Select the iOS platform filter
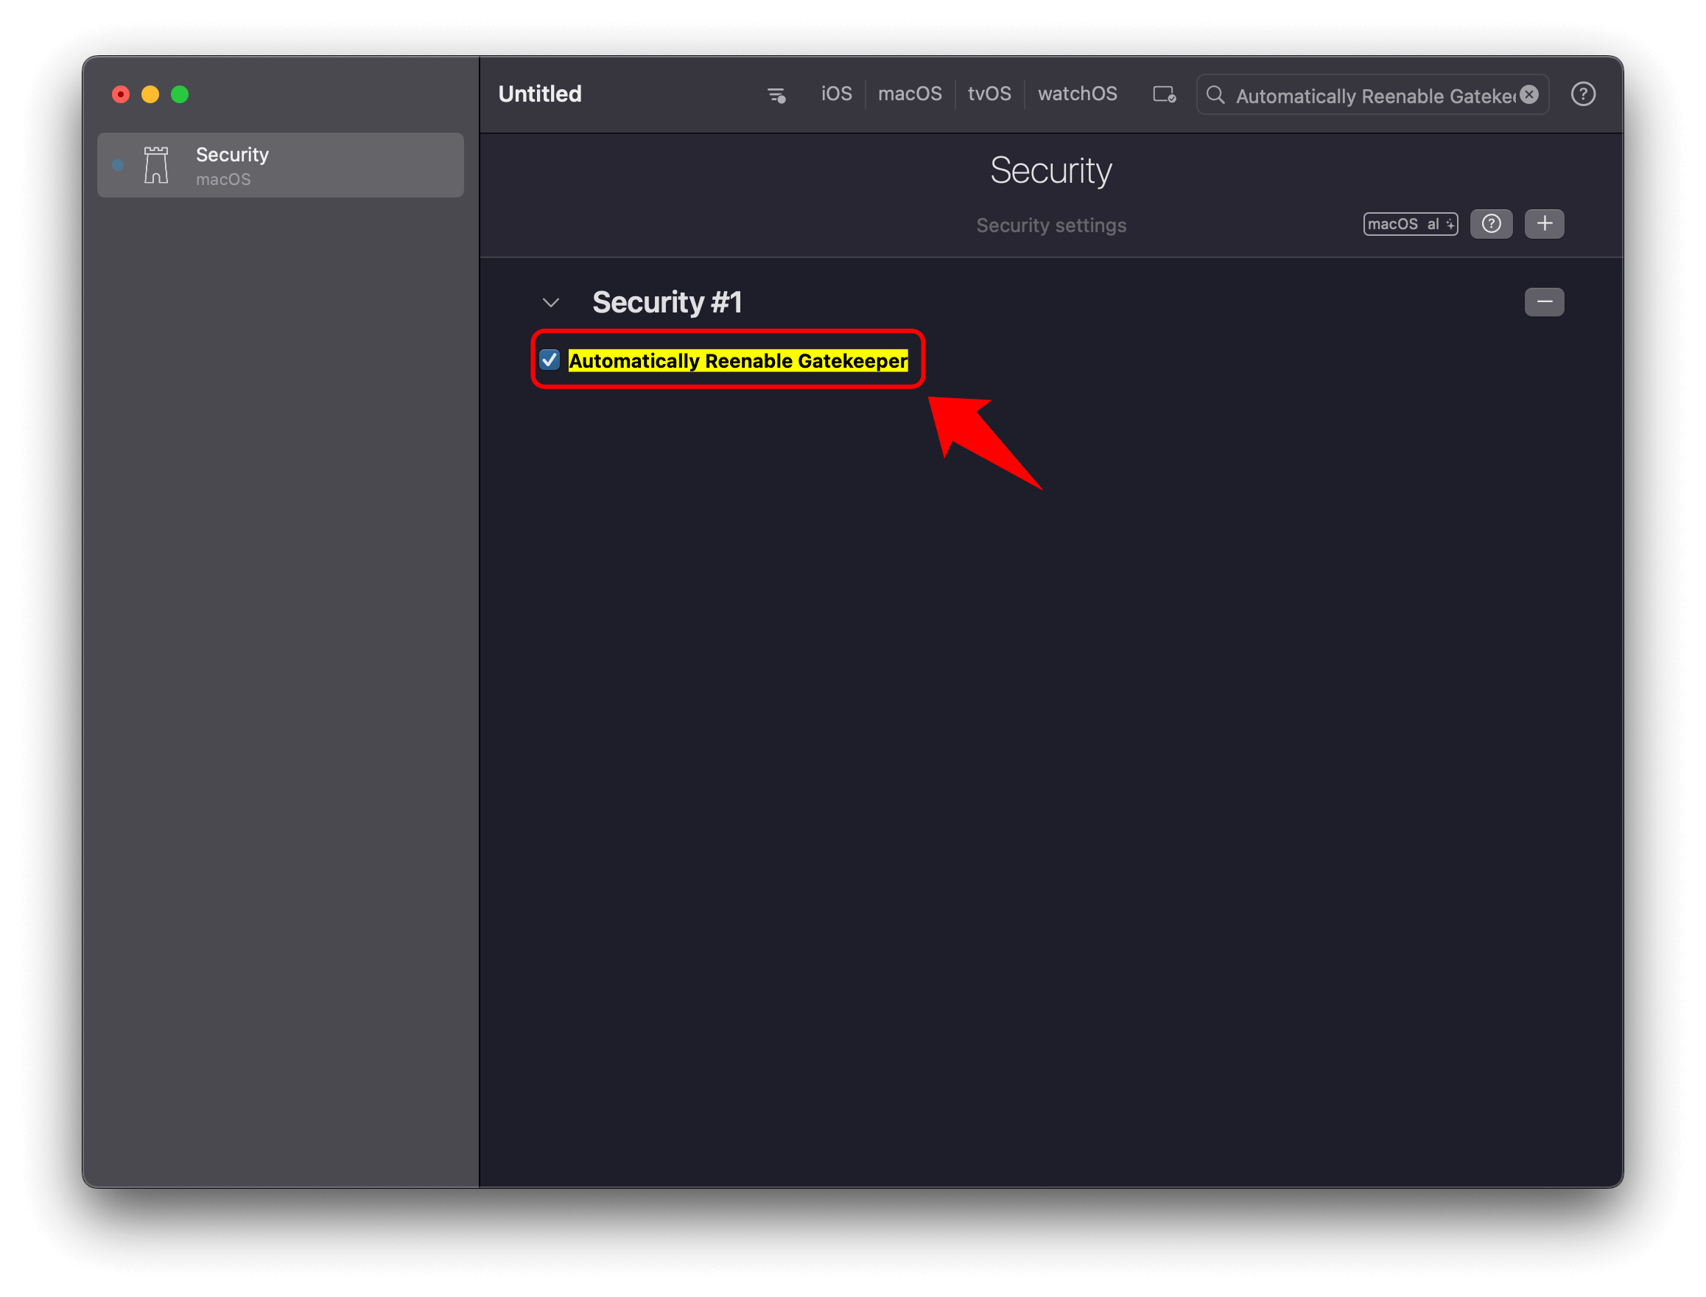The width and height of the screenshot is (1706, 1297). coord(836,94)
